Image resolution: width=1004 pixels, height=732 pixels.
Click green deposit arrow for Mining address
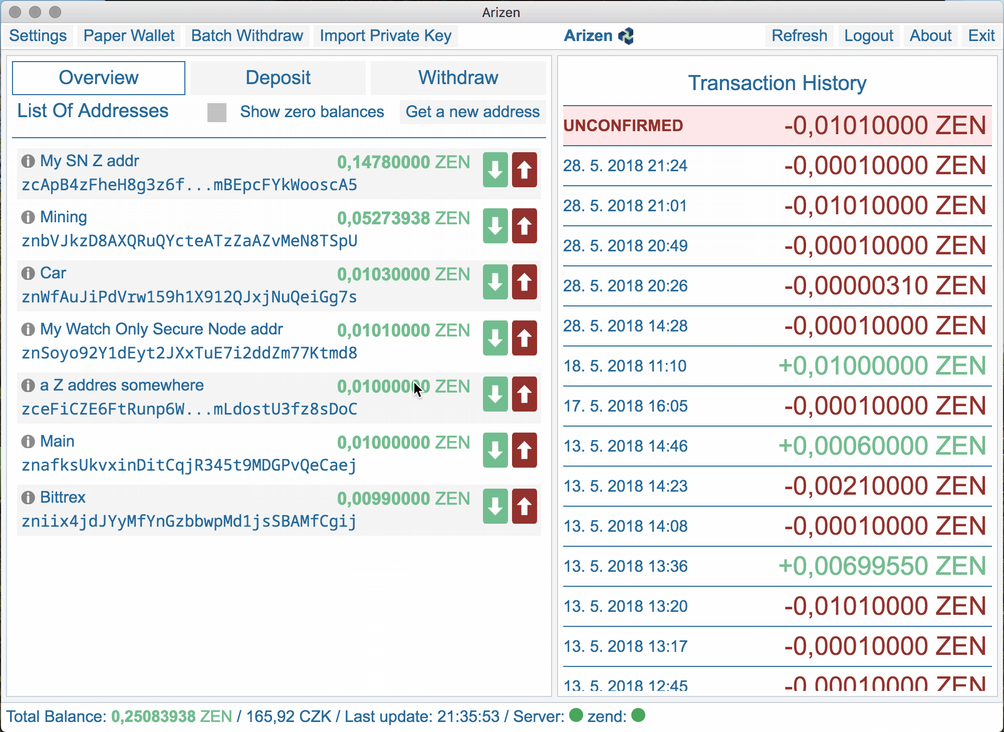tap(495, 226)
